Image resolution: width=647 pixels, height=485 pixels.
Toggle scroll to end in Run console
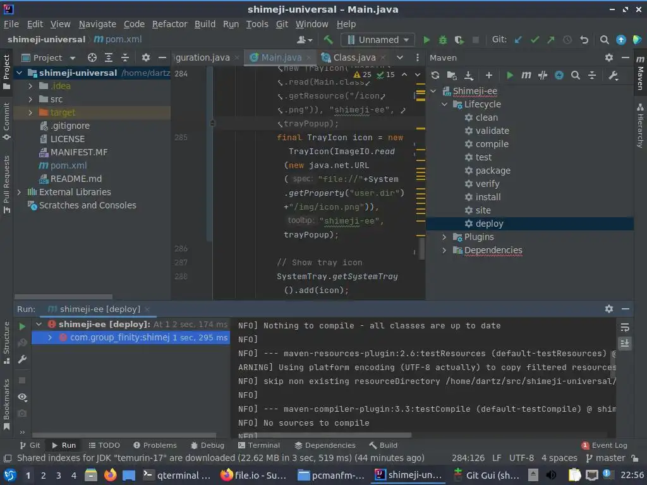pyautogui.click(x=625, y=343)
